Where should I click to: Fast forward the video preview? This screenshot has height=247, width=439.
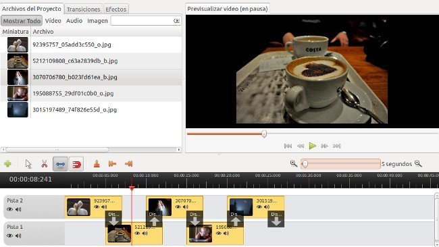324,146
